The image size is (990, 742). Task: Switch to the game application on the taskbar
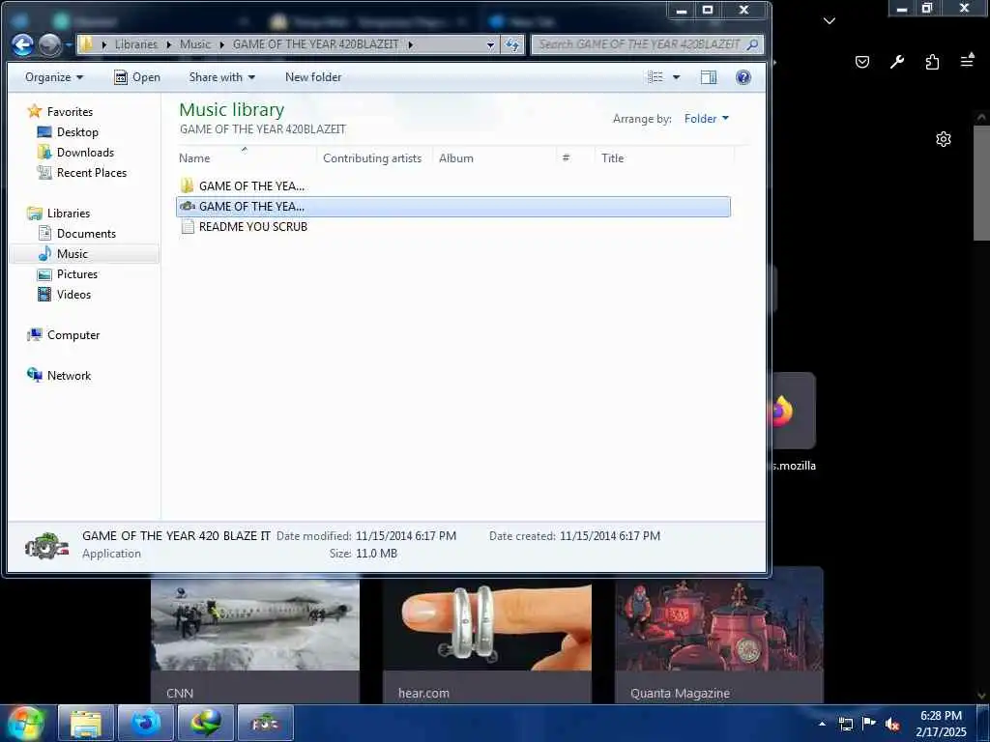pos(266,723)
